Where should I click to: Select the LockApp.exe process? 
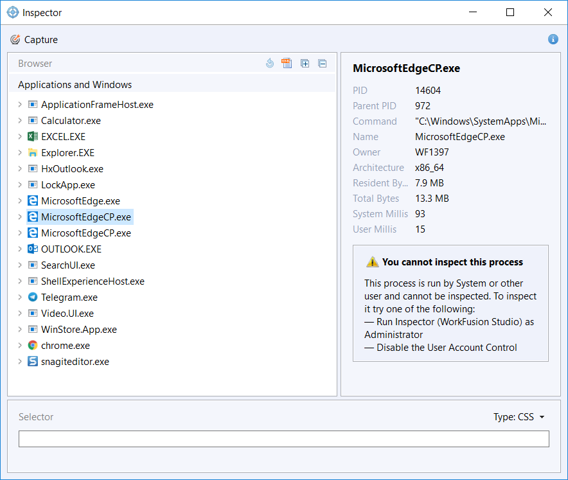[x=68, y=185]
